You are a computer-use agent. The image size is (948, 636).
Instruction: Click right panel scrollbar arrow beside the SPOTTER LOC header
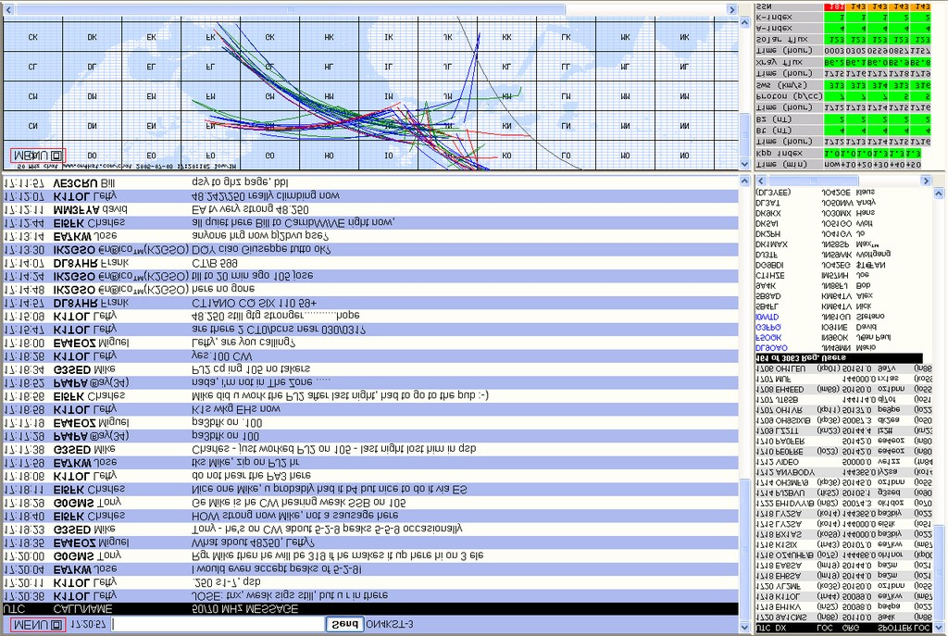[x=939, y=628]
